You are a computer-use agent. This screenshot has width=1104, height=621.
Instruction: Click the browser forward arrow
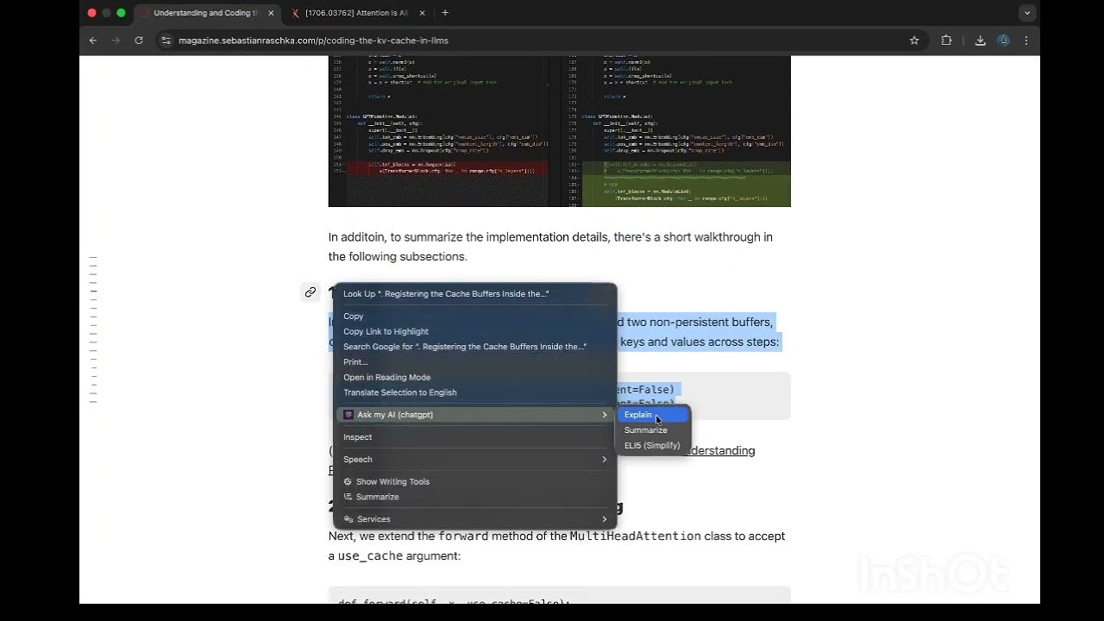coord(116,41)
